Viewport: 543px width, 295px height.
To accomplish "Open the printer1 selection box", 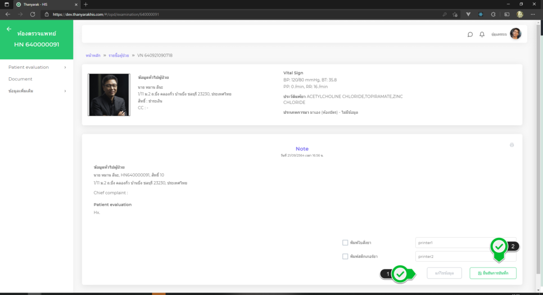I will coord(453,243).
